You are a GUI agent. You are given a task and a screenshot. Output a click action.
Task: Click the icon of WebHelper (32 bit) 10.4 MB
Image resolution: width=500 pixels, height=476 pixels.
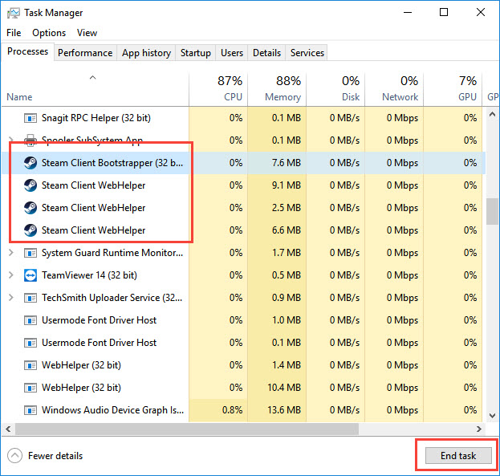click(30, 388)
